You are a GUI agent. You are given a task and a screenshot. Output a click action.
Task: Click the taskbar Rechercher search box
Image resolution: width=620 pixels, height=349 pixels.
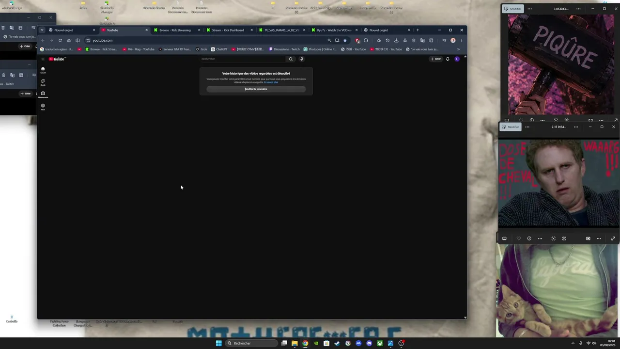coord(252,343)
